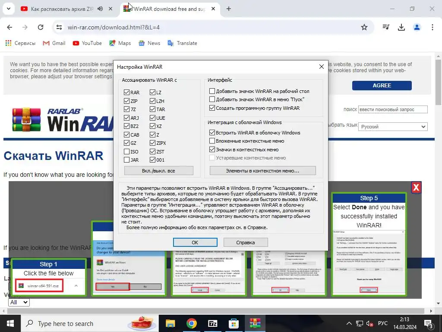Open site information icon in address bar
This screenshot has height=332, width=442.
[x=59, y=27]
